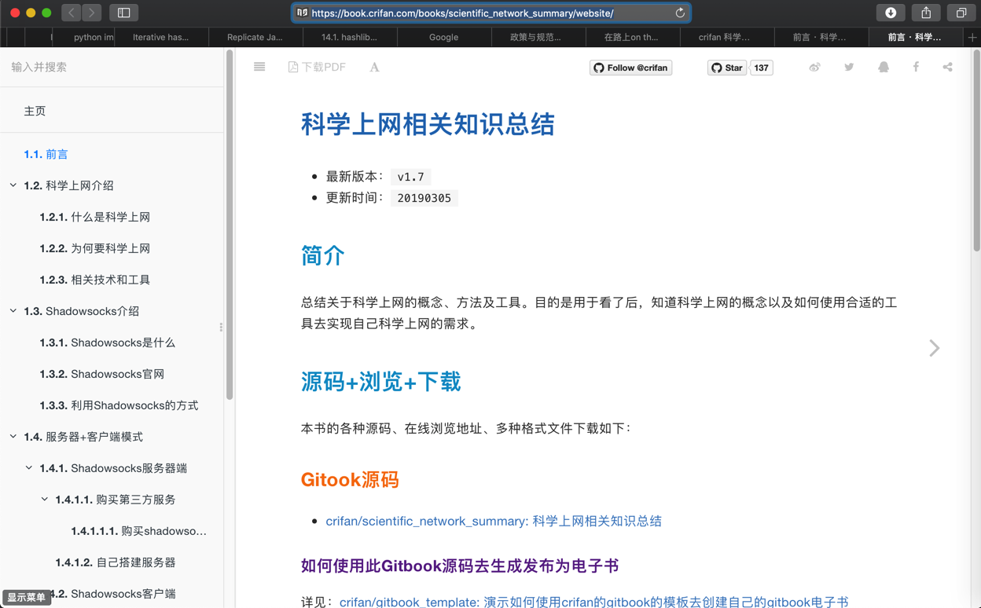Click version value v1.7
This screenshot has width=981, height=608.
[x=410, y=177]
